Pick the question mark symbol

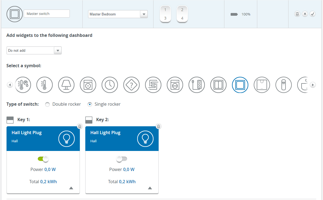coord(131,85)
